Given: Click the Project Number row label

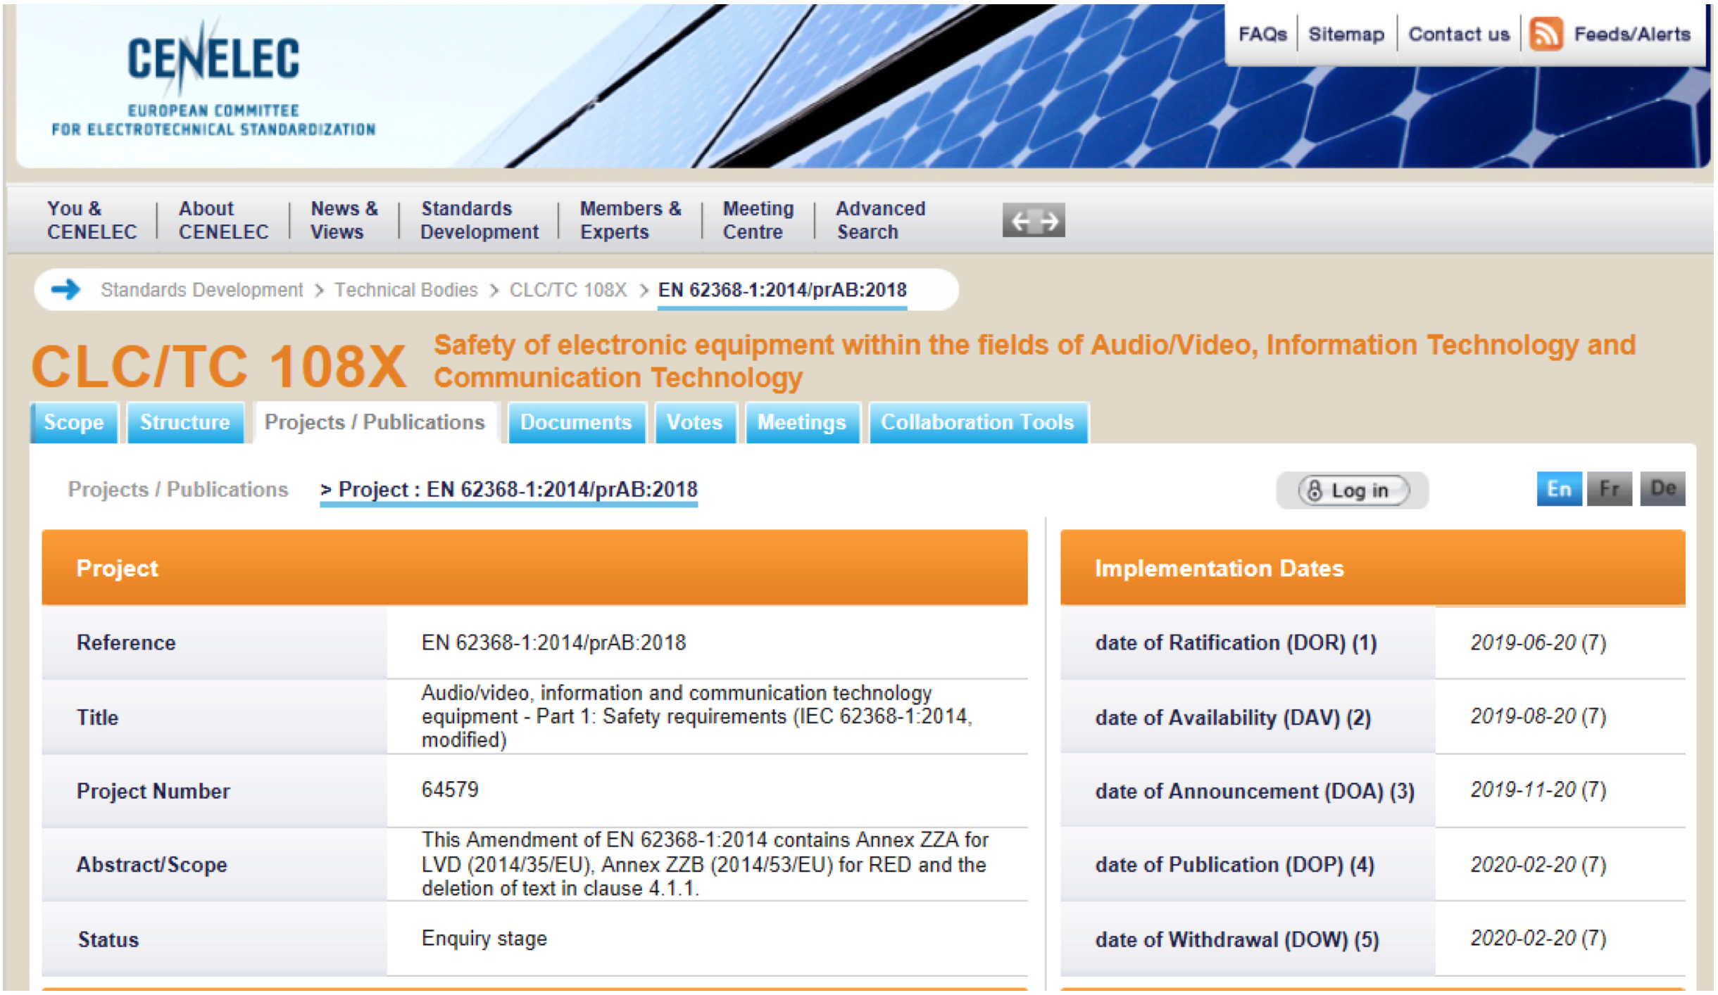Looking at the screenshot, I should (153, 791).
